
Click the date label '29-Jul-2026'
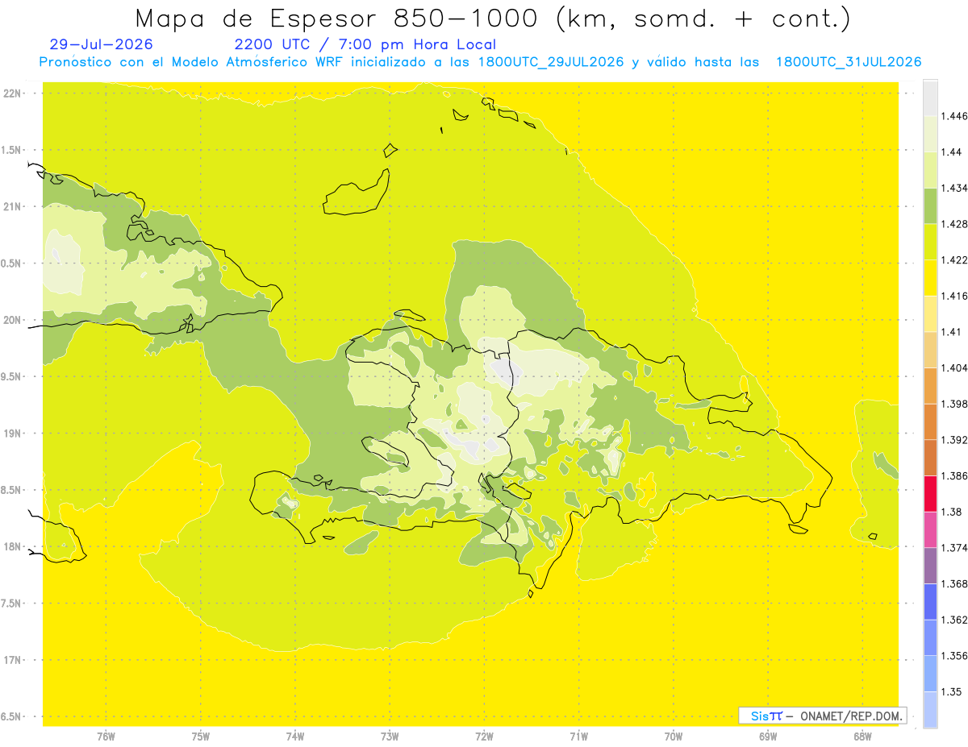(x=100, y=45)
